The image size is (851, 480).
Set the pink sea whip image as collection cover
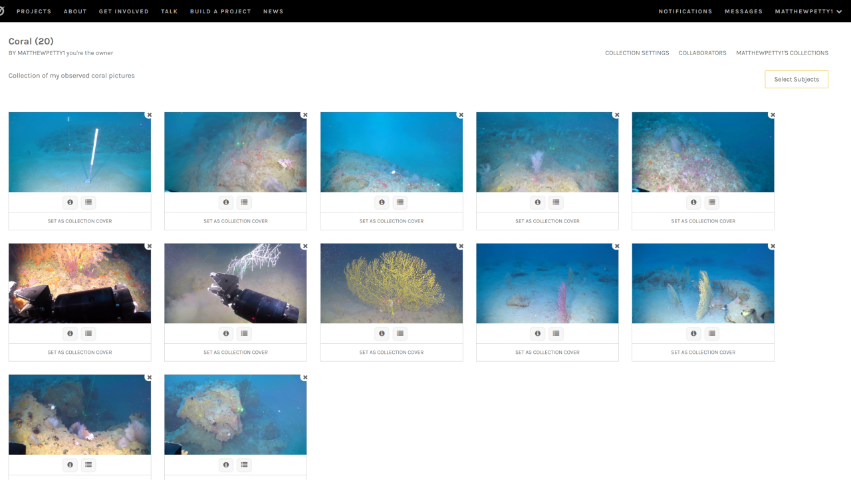tap(547, 353)
